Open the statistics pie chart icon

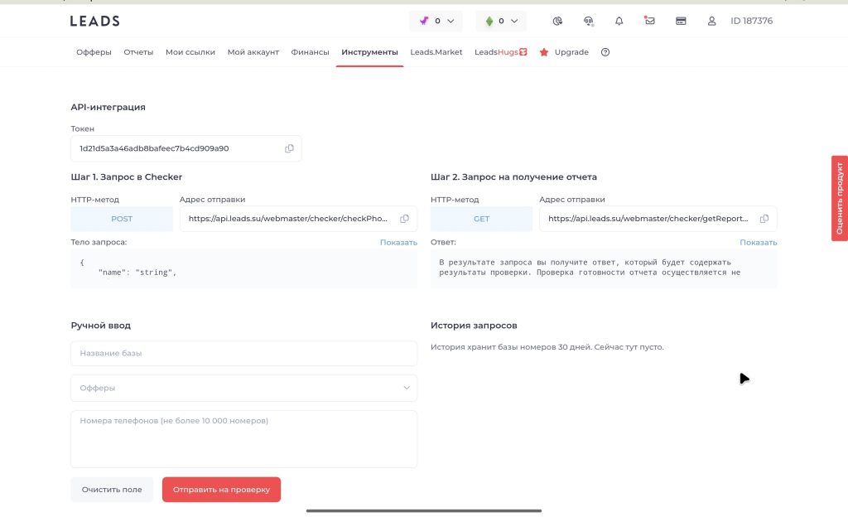tap(557, 21)
